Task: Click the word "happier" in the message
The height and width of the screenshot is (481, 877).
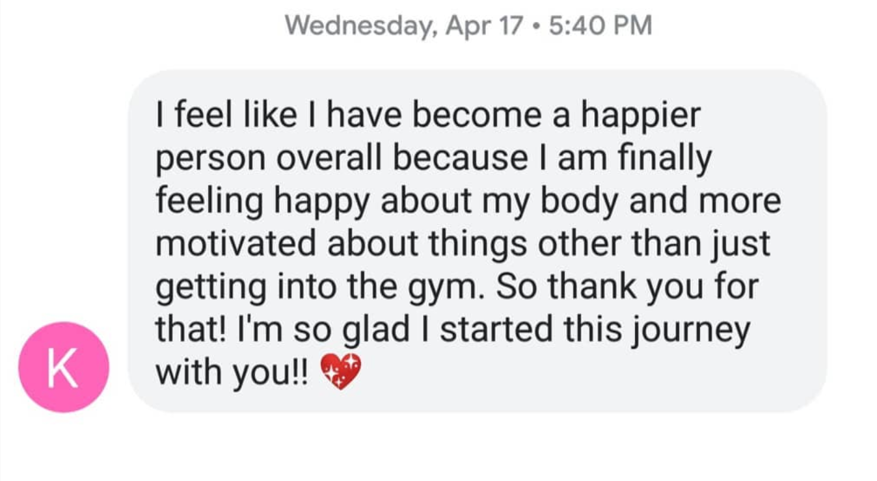Action: pos(640,118)
